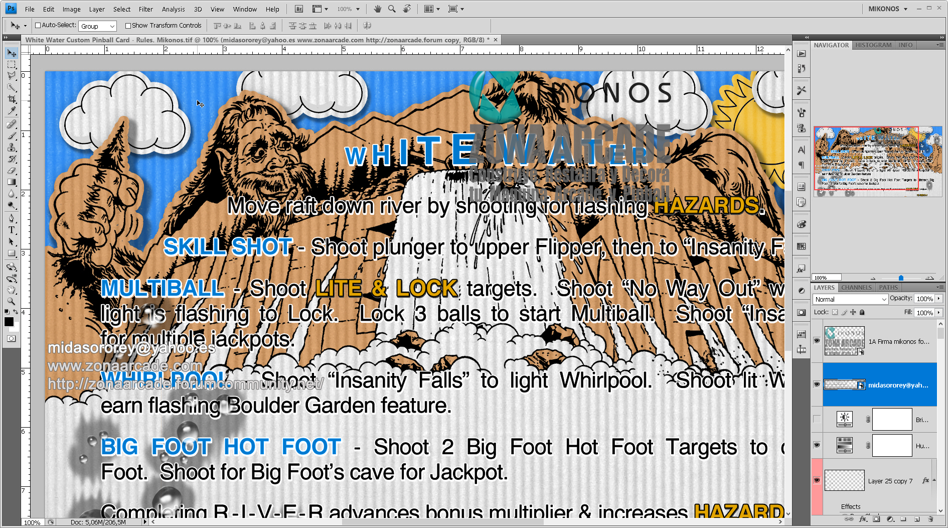Image resolution: width=948 pixels, height=528 pixels.
Task: Select the Horizontal Type tool
Action: click(12, 230)
